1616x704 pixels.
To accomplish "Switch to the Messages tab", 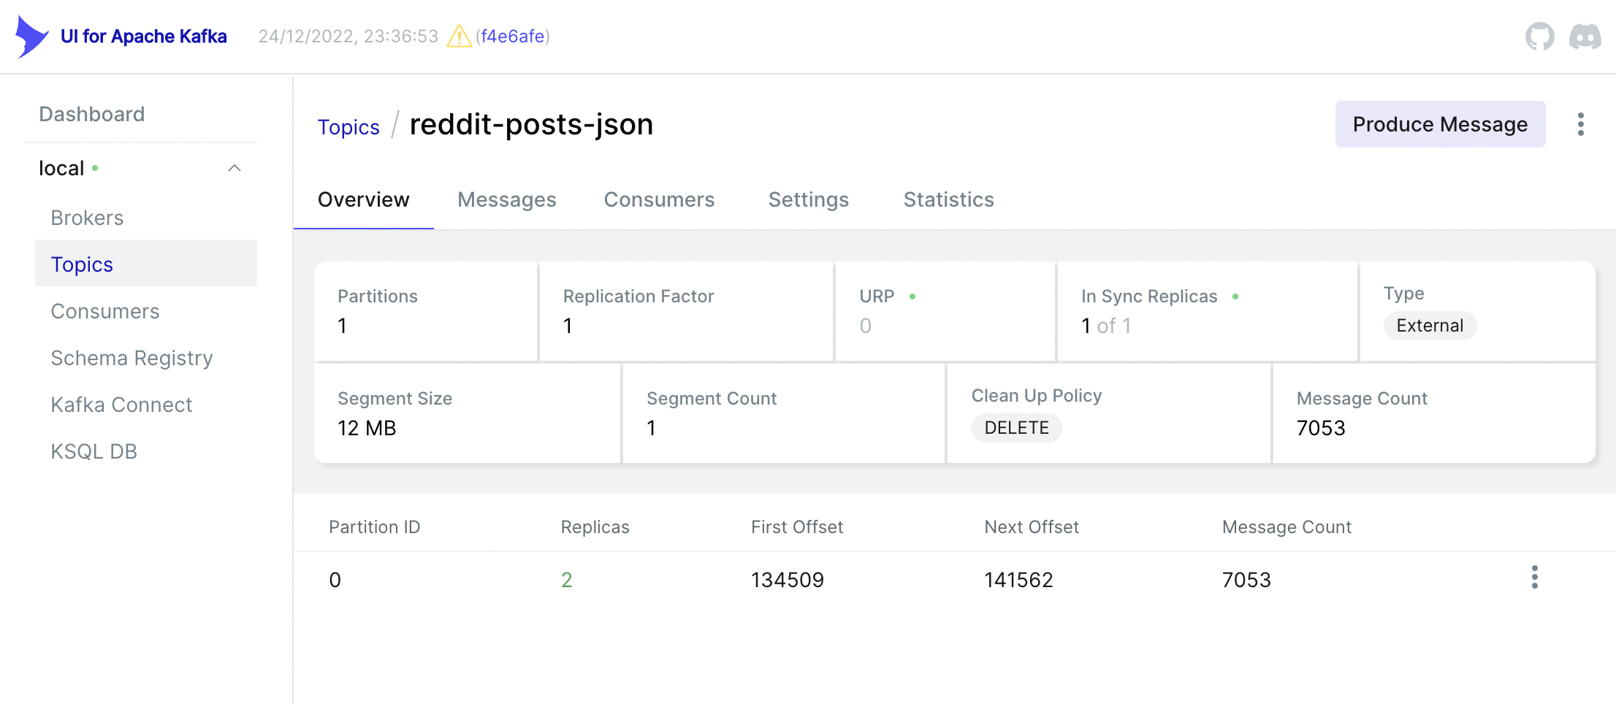I will (507, 199).
